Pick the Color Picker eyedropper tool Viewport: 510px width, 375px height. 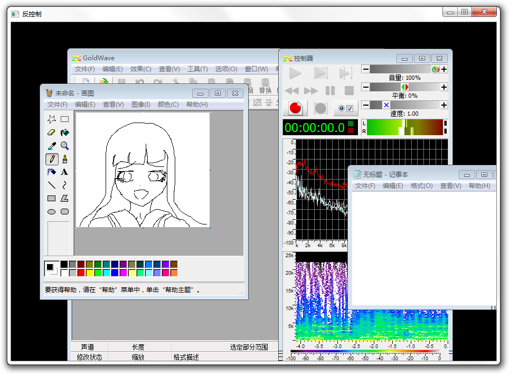[51, 146]
